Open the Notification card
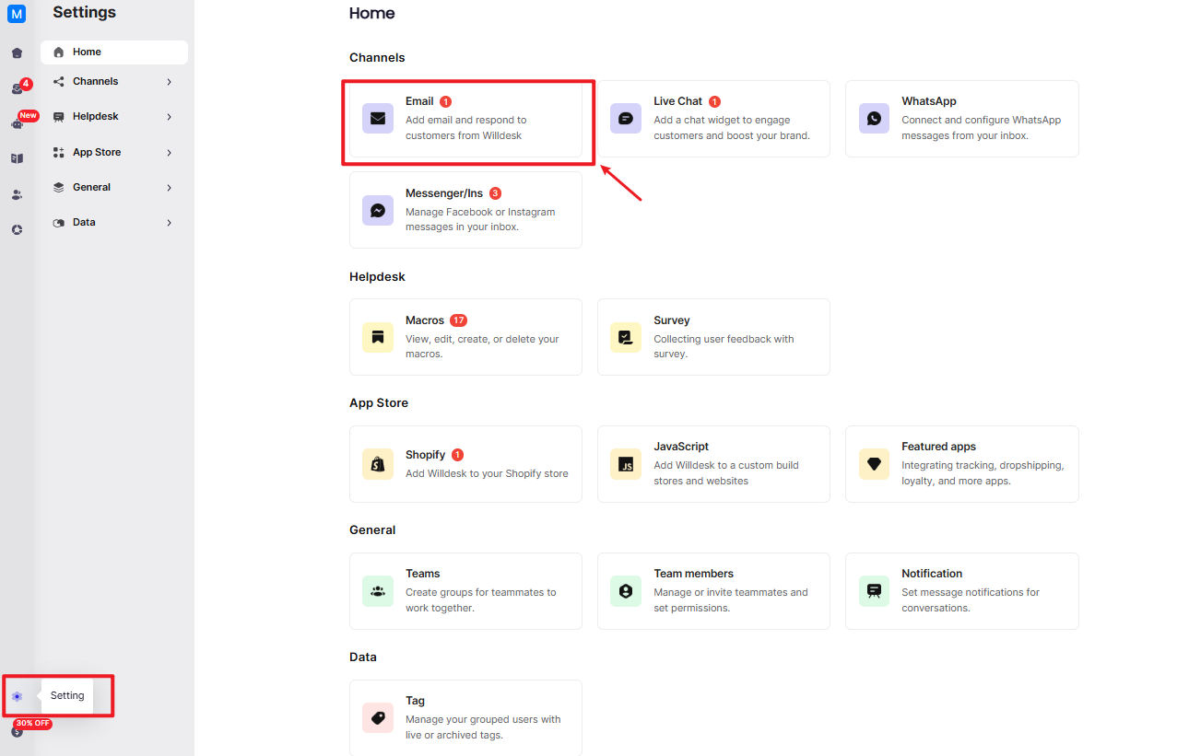The width and height of the screenshot is (1177, 756). pyautogui.click(x=961, y=591)
